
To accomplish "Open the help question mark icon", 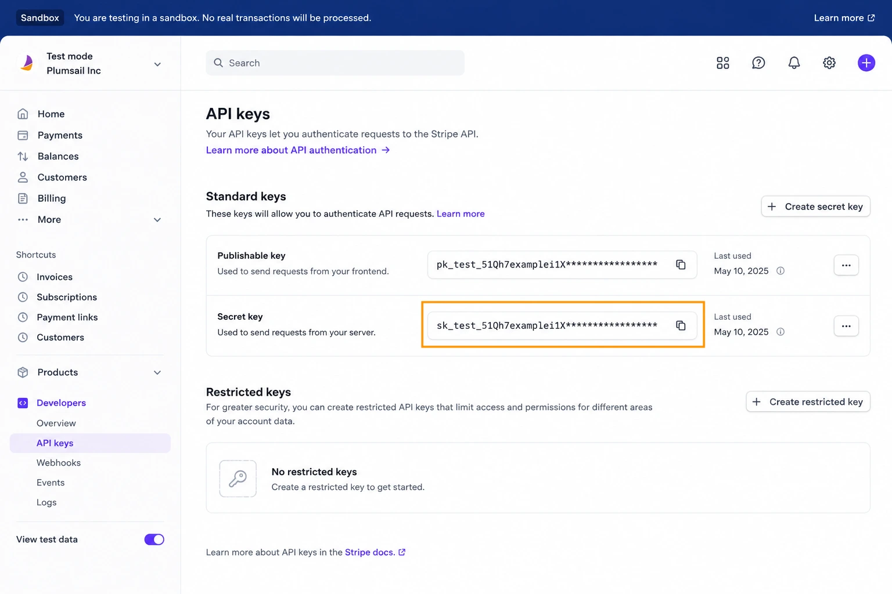I will (758, 63).
